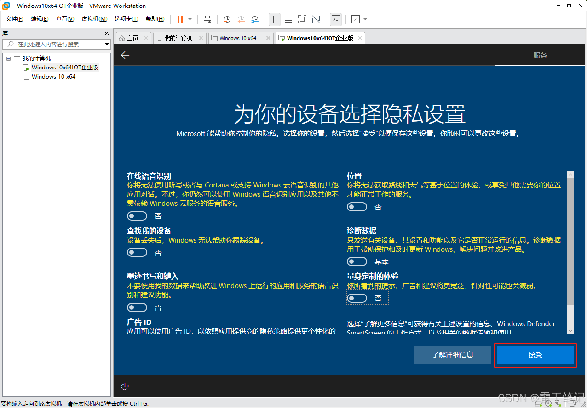Screen dimensions: 587x408
Task: Revert the virtual machine to its snapshot
Action: tap(241, 19)
